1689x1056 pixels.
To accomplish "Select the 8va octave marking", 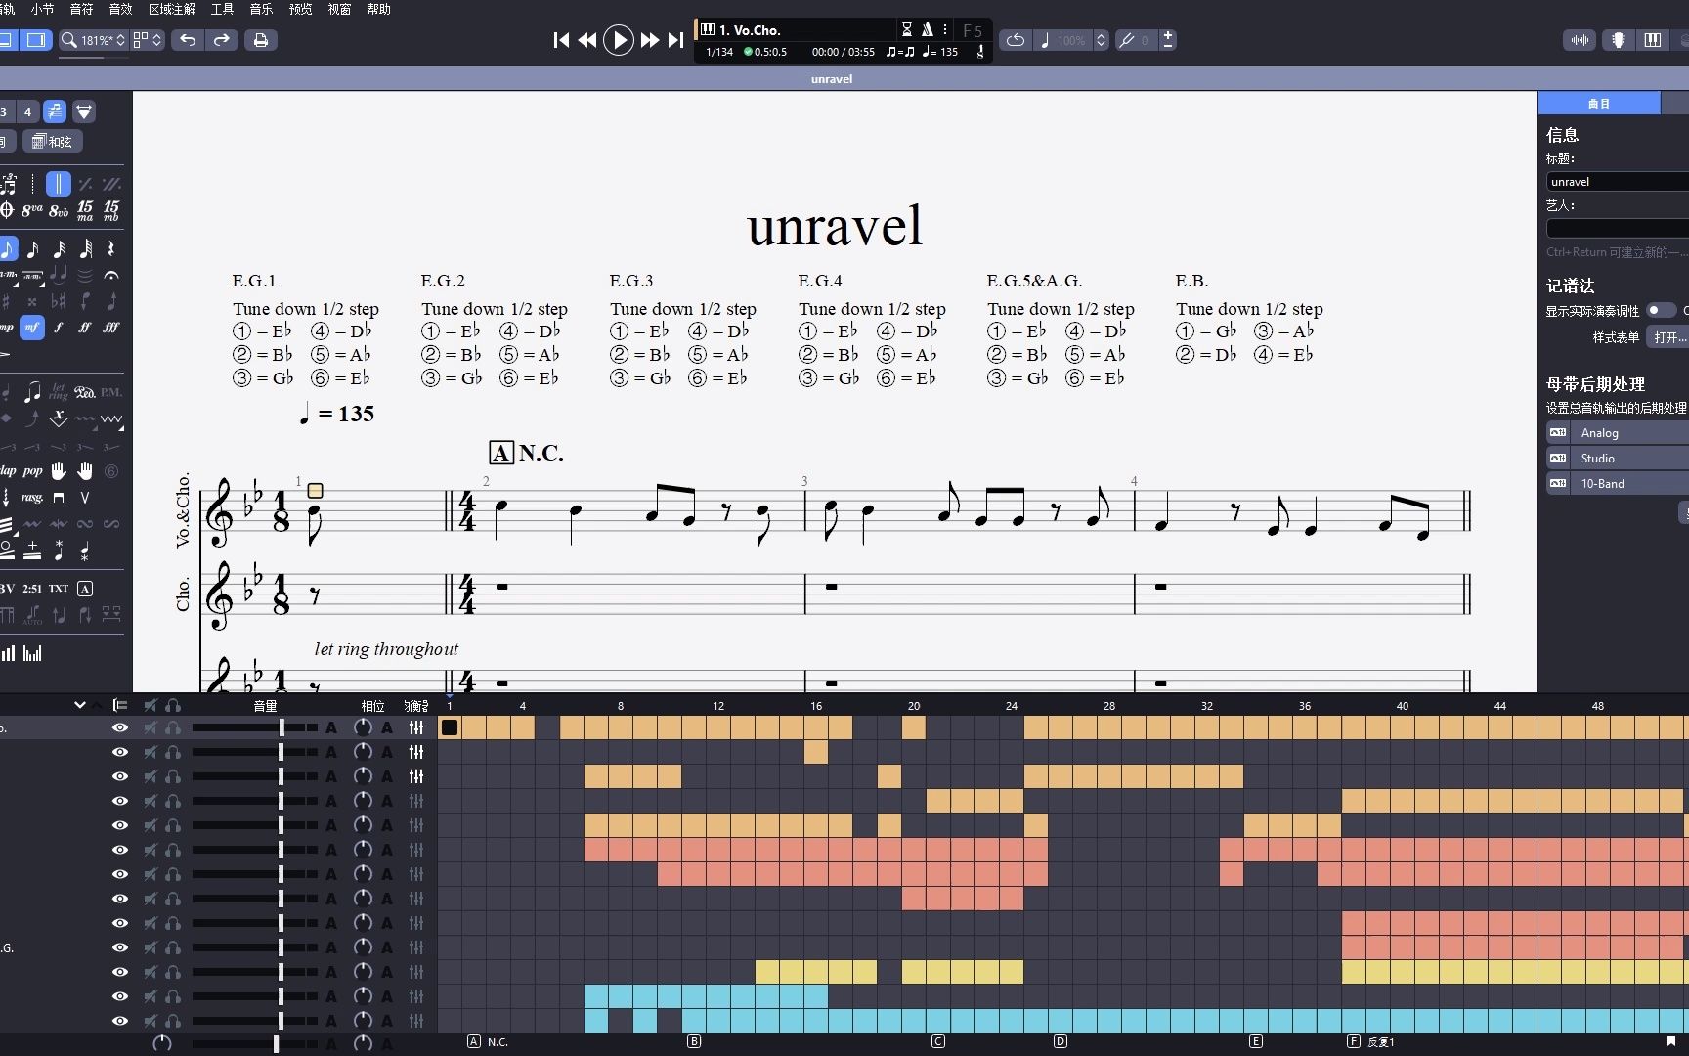I will (x=32, y=210).
